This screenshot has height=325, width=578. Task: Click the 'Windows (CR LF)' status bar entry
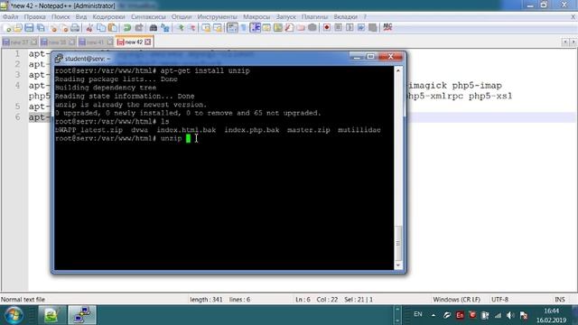coord(456,299)
